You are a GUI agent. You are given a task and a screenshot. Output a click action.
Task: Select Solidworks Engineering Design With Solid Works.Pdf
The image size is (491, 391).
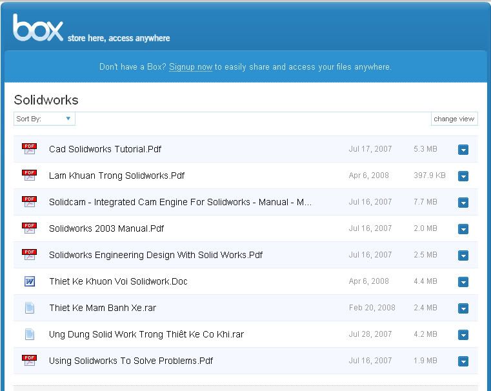pos(155,255)
